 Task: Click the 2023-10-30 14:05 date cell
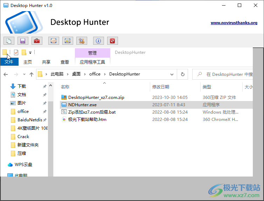point(170,97)
